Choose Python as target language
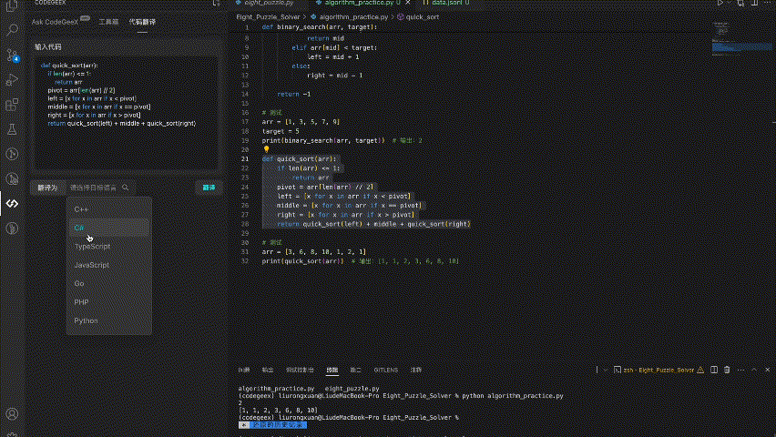The width and height of the screenshot is (776, 437). (86, 320)
